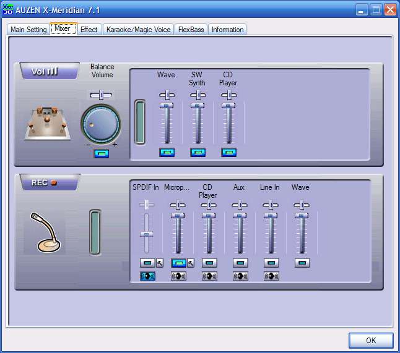Click the Vol playback panel header
The height and width of the screenshot is (353, 400).
coord(50,71)
